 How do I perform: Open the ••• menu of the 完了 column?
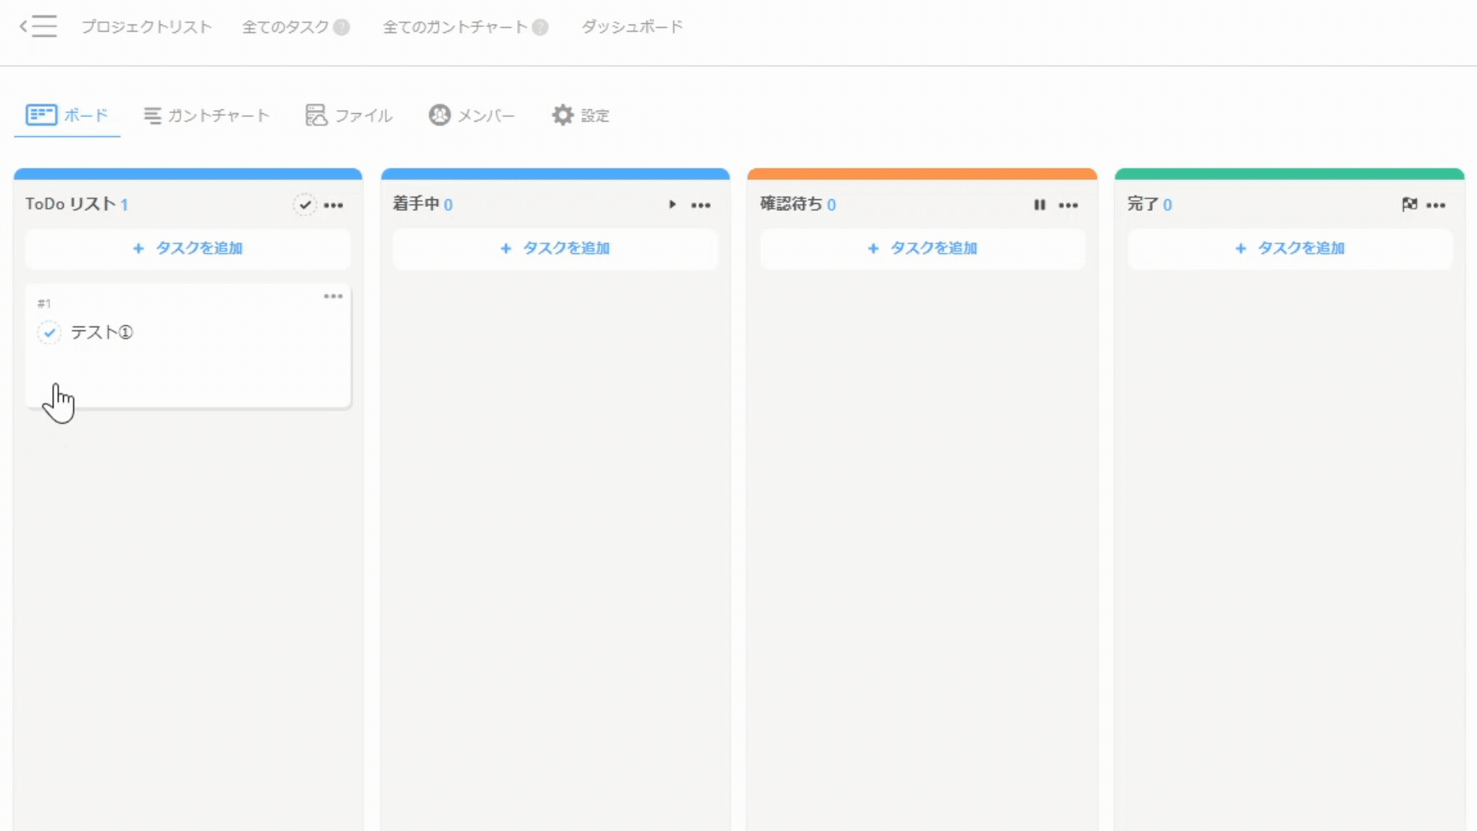coord(1437,205)
